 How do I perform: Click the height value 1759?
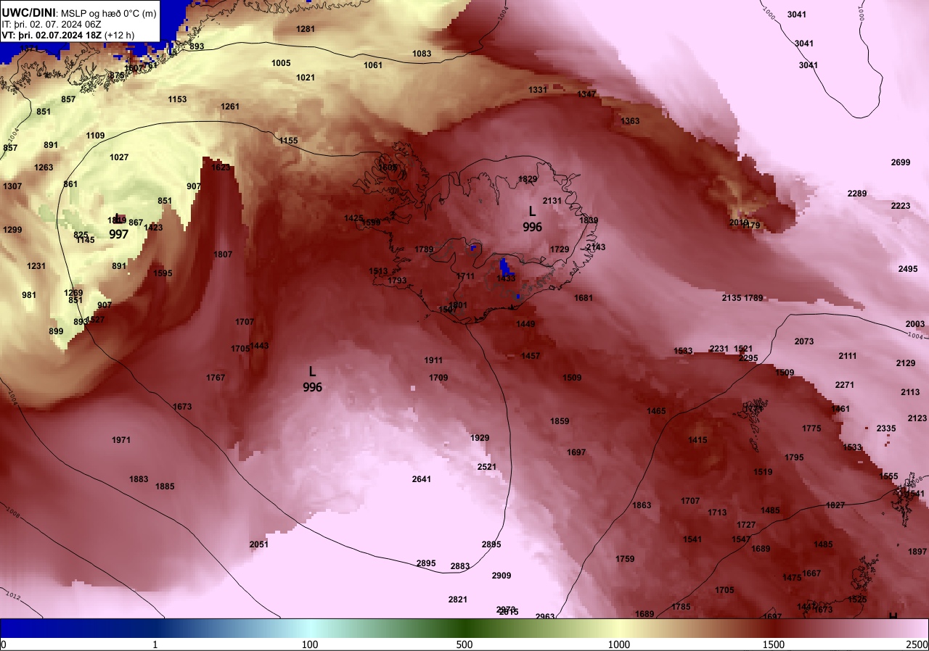pos(625,559)
